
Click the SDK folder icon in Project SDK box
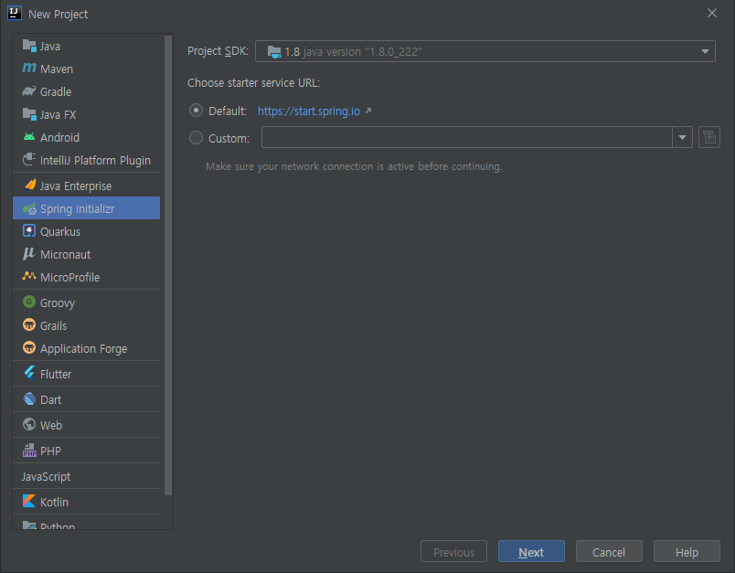(274, 51)
